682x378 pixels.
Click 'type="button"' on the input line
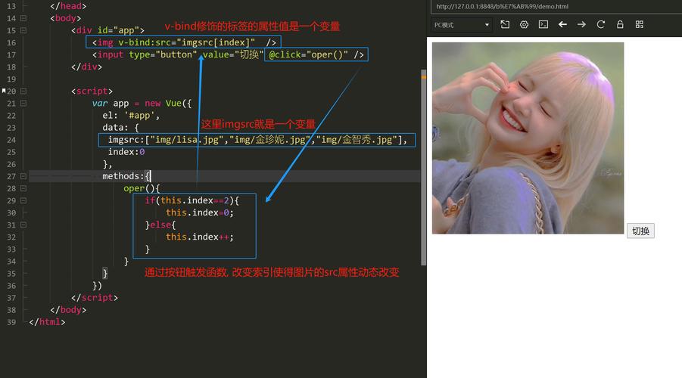[x=163, y=54]
